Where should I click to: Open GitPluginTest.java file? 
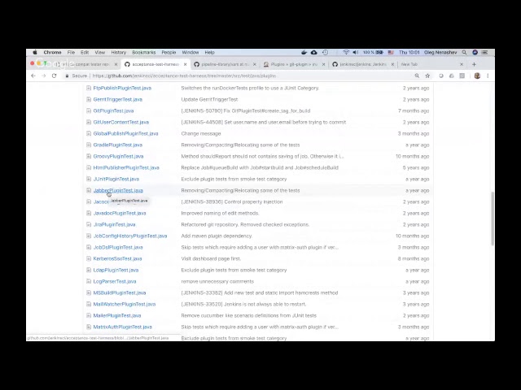[x=113, y=110]
